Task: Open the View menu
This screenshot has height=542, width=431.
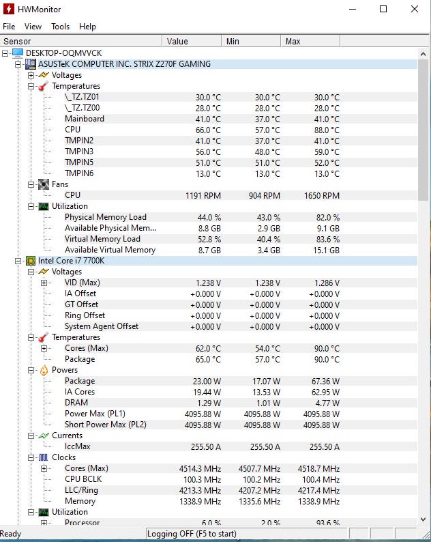Action: tap(33, 27)
